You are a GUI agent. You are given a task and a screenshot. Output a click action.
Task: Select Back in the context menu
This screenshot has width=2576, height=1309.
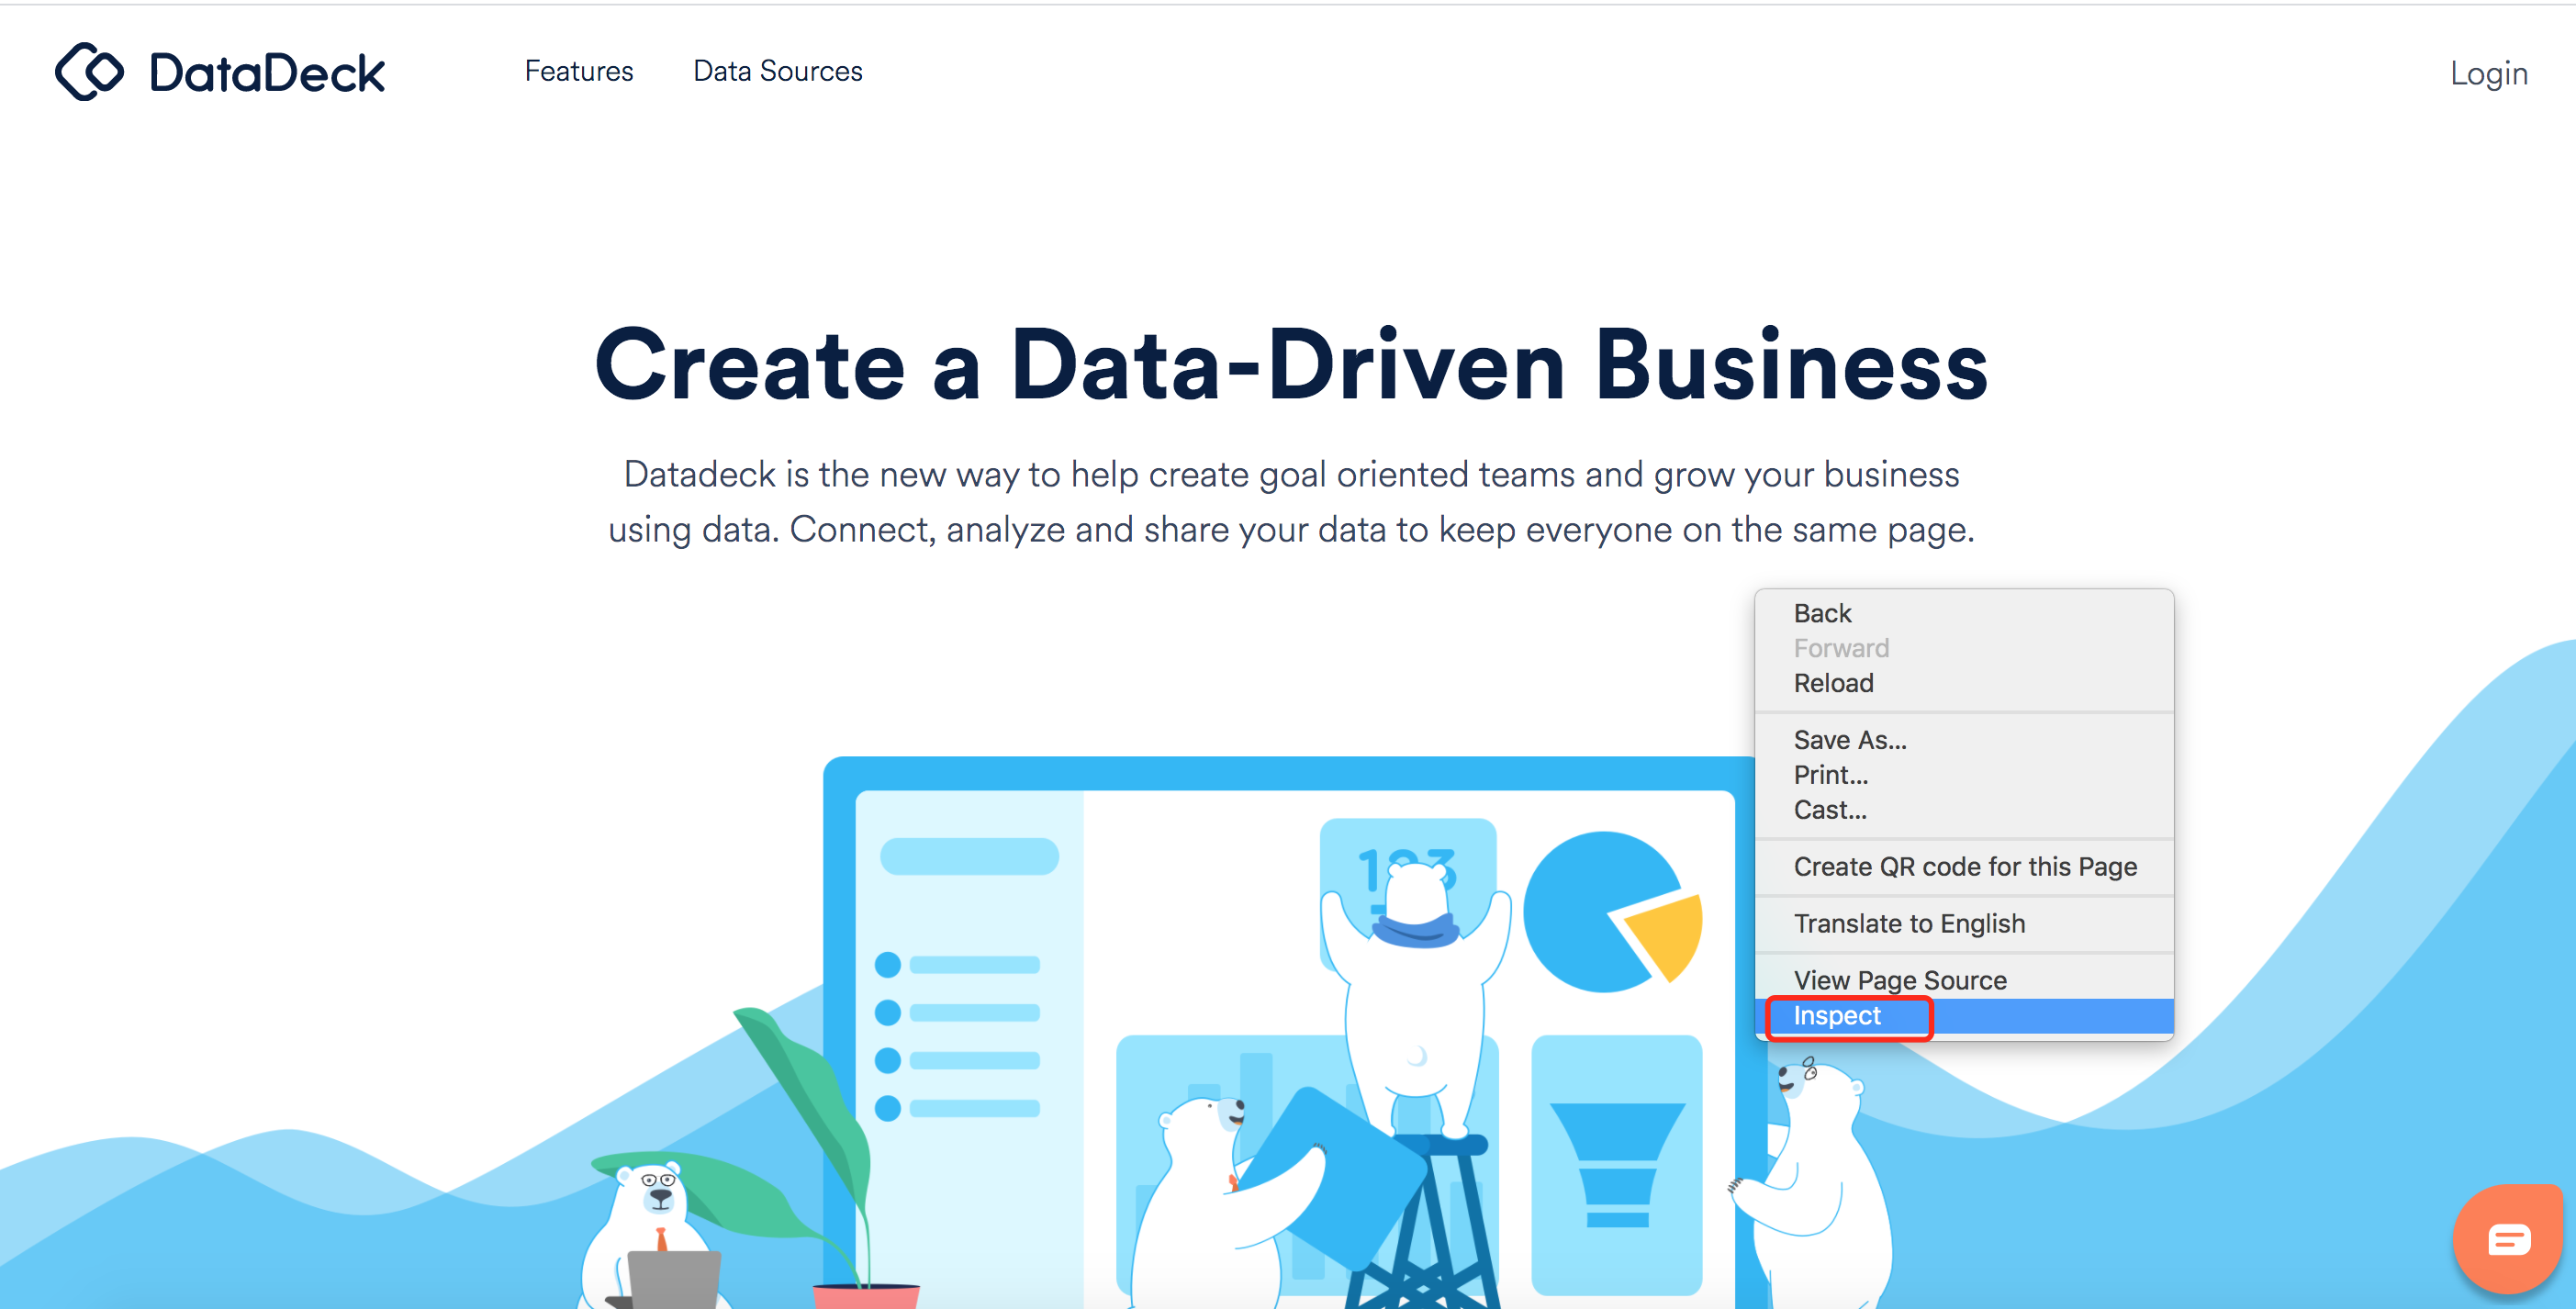(1964, 613)
